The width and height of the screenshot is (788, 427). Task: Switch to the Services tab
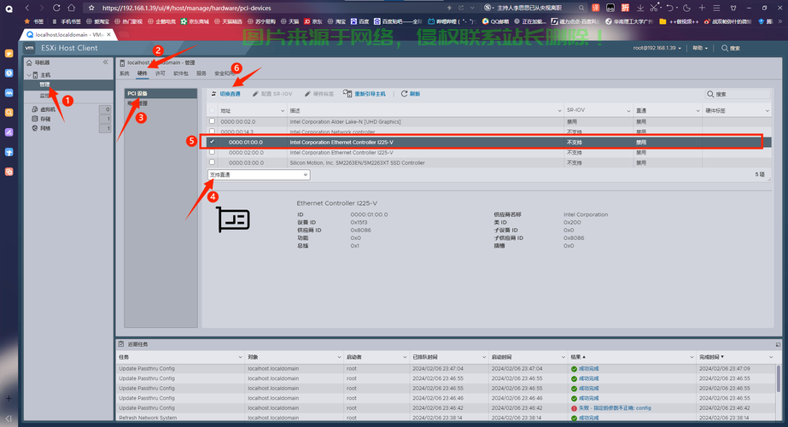click(201, 73)
